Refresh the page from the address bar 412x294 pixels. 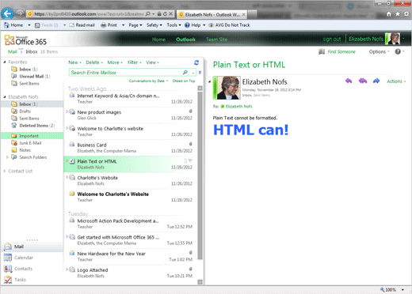coord(165,13)
